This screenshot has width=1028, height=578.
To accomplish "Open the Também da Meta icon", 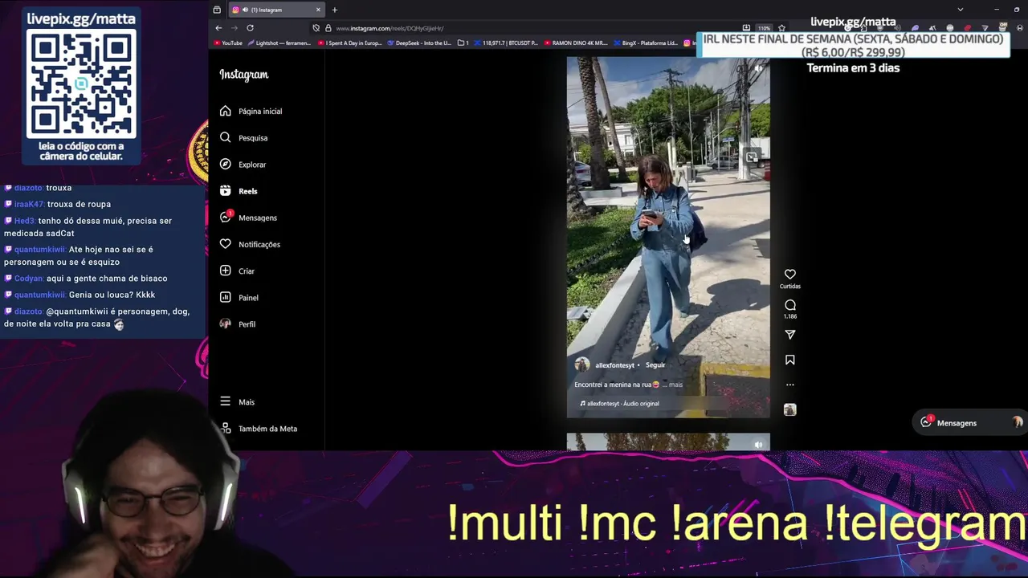I will click(226, 428).
